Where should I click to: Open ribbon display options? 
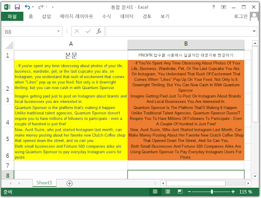[x=223, y=7]
